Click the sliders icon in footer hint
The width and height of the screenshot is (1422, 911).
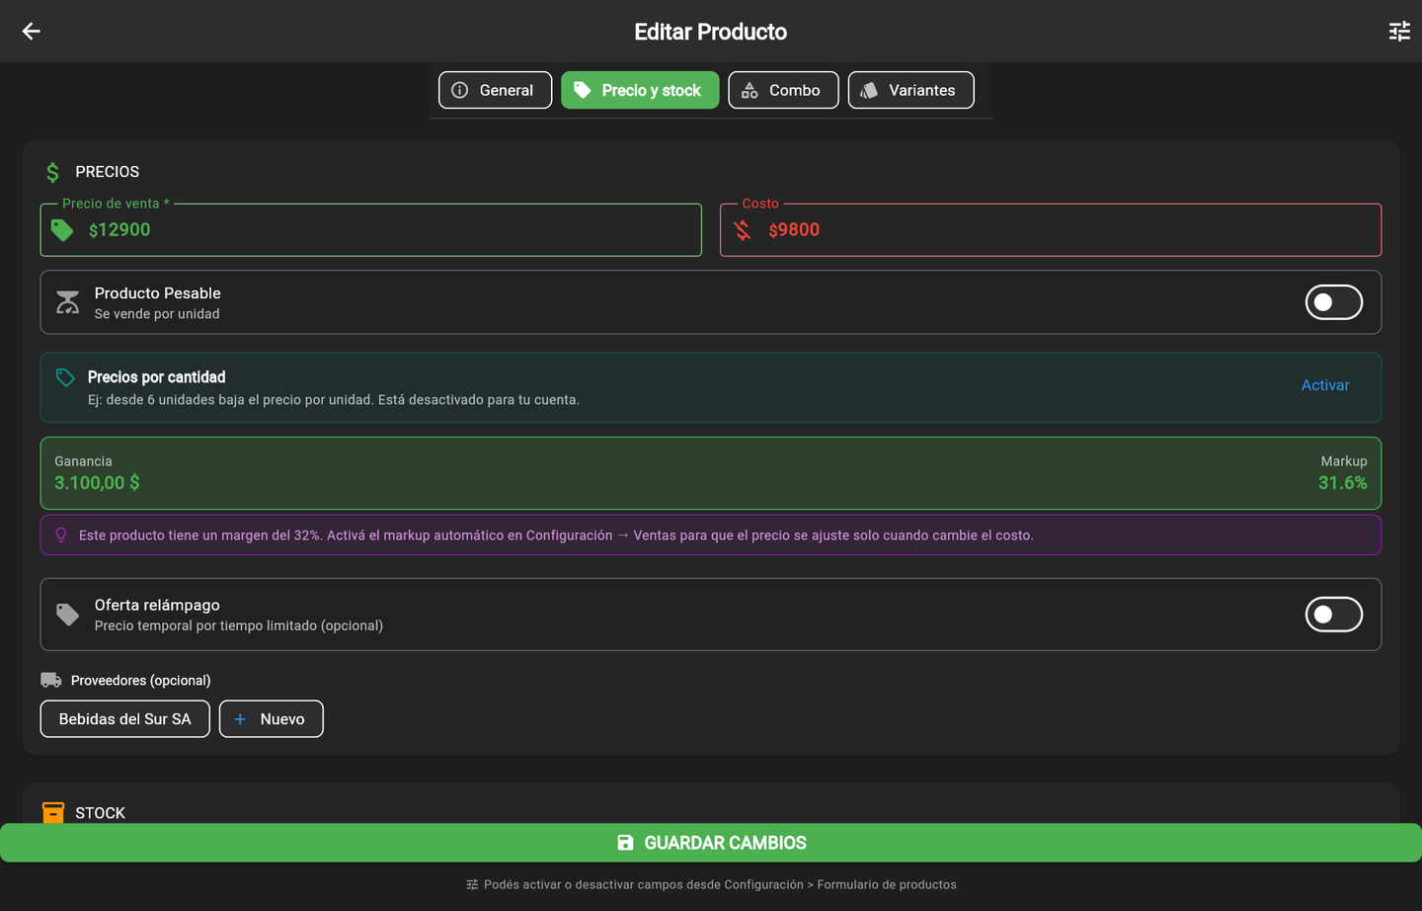(x=472, y=884)
